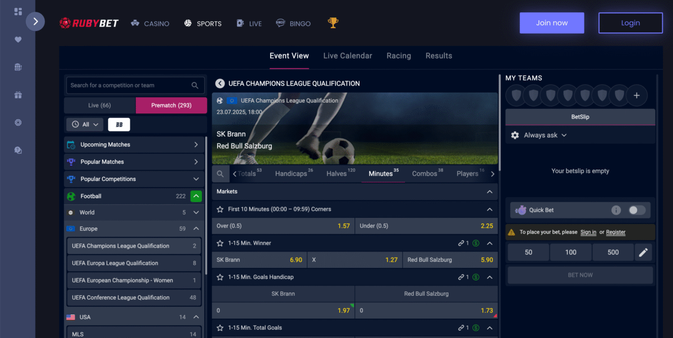
Task: Click the Quick Bet info icon
Action: click(x=616, y=210)
